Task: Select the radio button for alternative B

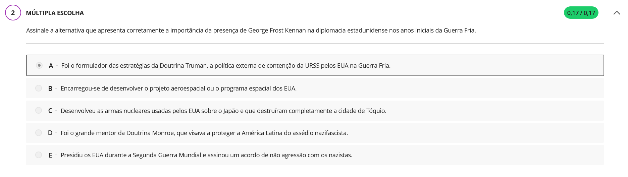Action: (39, 88)
